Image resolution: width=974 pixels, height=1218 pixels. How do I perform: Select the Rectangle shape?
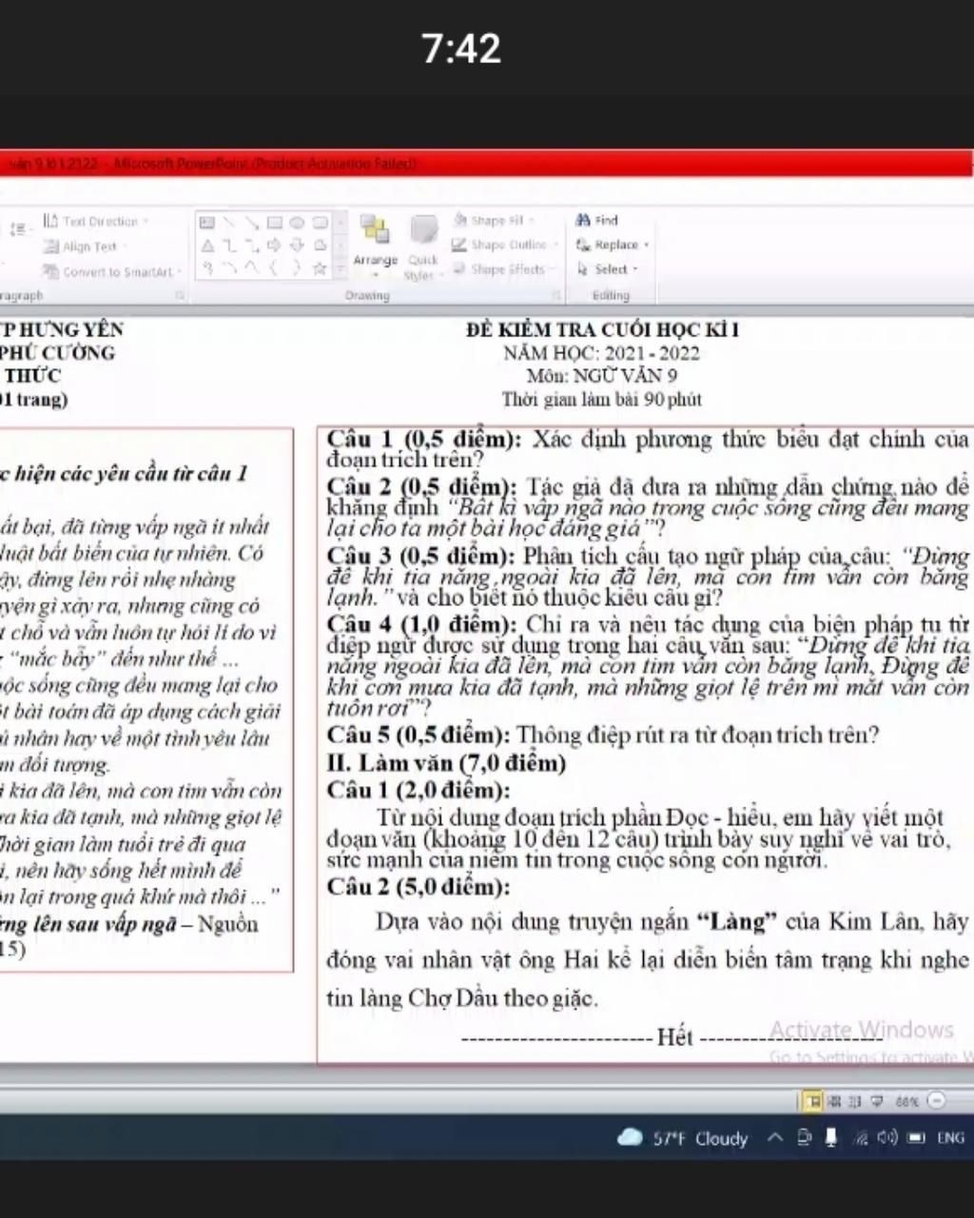[x=275, y=223]
